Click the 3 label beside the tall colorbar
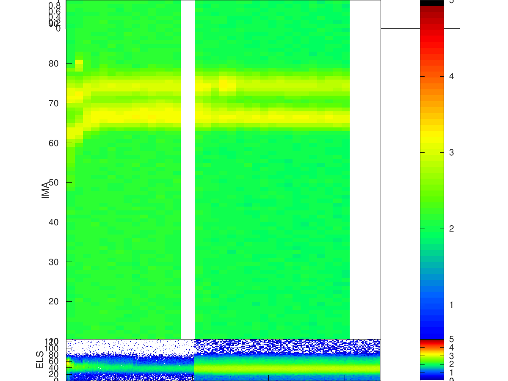The width and height of the screenshot is (508, 381). click(x=451, y=152)
